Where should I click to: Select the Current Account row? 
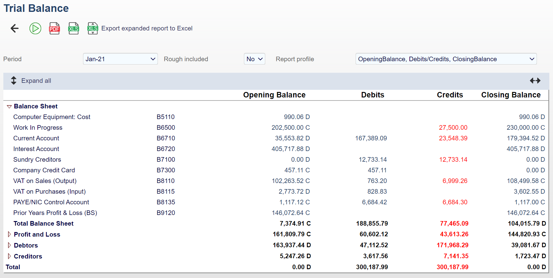(x=36, y=138)
